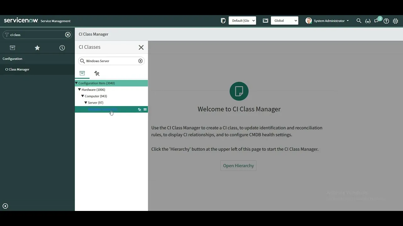Click the 'Welcome to CI Class Manager' heading
Viewport: 403px width, 226px height.
[239, 109]
